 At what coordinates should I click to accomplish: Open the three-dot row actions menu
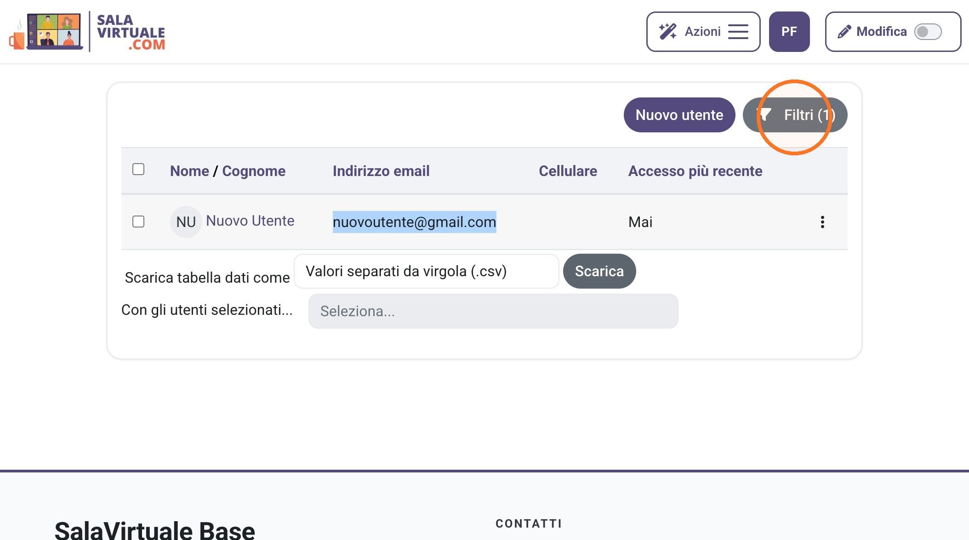822,222
